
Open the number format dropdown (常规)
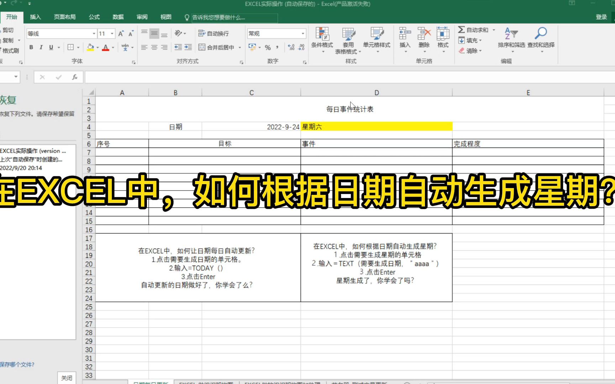(303, 33)
